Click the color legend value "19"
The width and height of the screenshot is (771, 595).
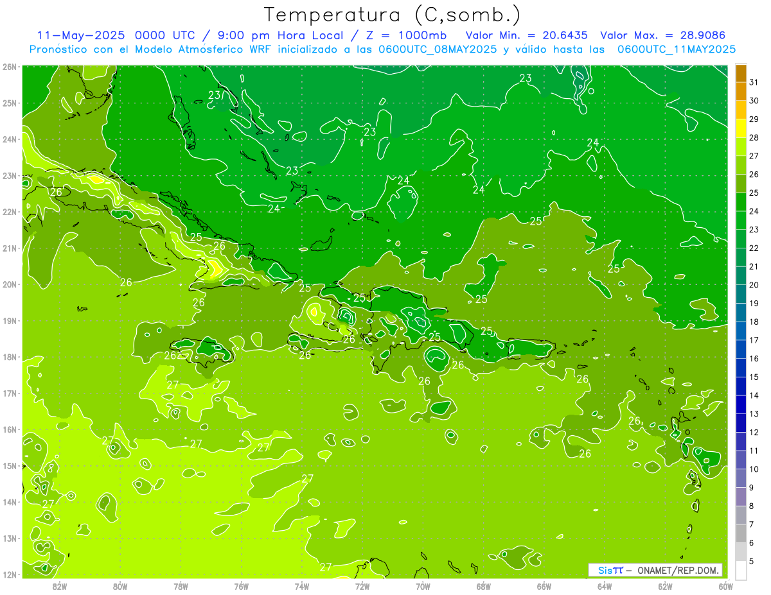tap(754, 304)
